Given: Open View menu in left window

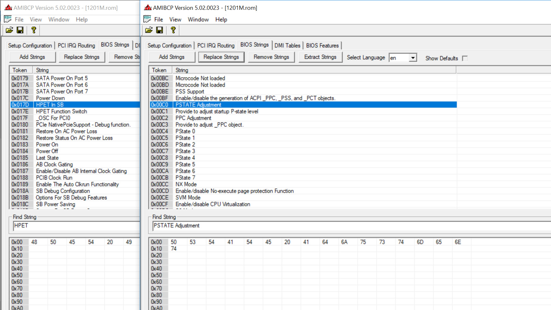Looking at the screenshot, I should tap(36, 20).
